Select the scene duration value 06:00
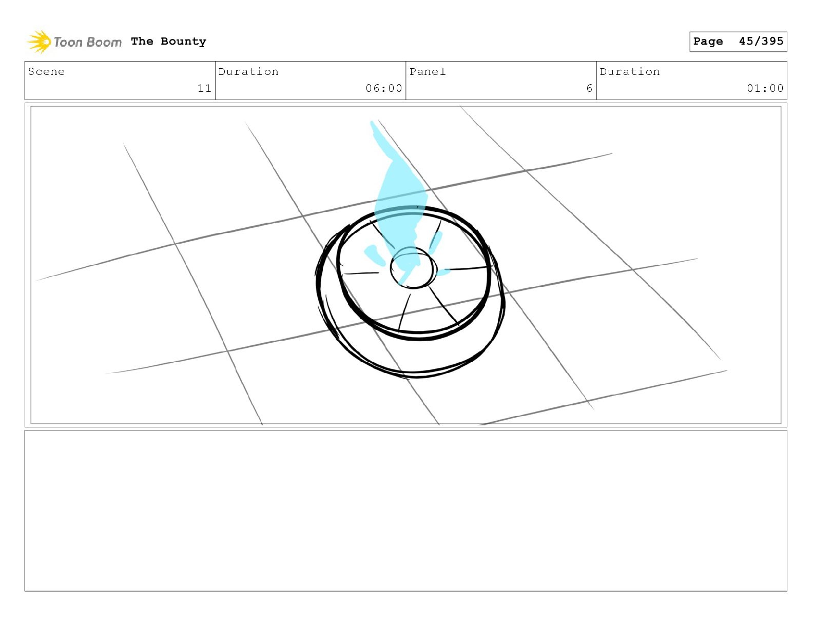Viewport: 813px width, 628px height. click(x=384, y=88)
